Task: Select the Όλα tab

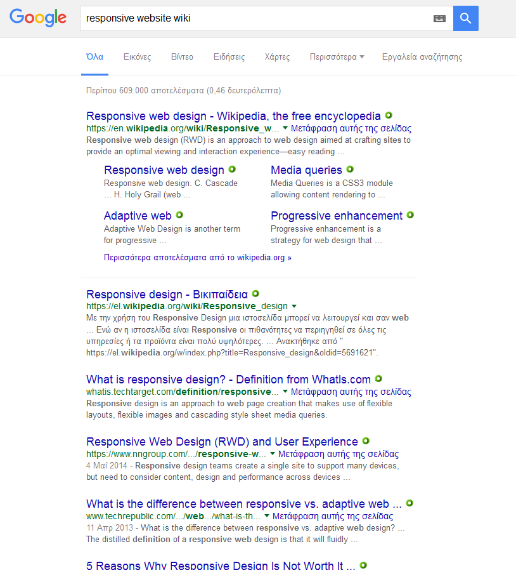Action: (x=94, y=56)
